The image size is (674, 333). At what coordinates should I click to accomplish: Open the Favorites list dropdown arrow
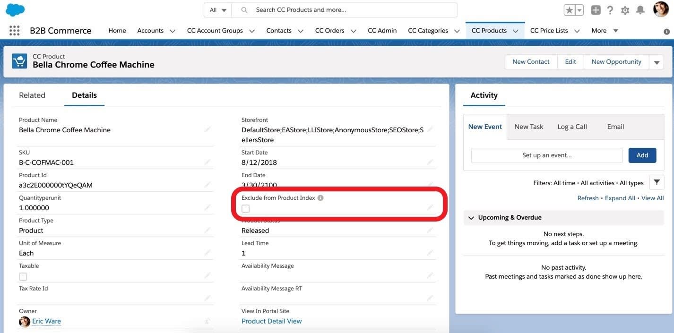click(579, 10)
